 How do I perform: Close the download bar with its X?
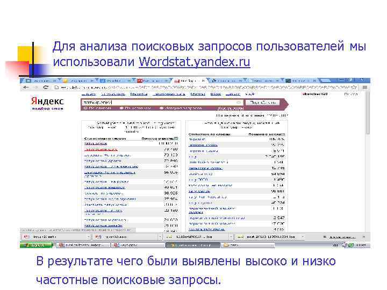(x=363, y=237)
